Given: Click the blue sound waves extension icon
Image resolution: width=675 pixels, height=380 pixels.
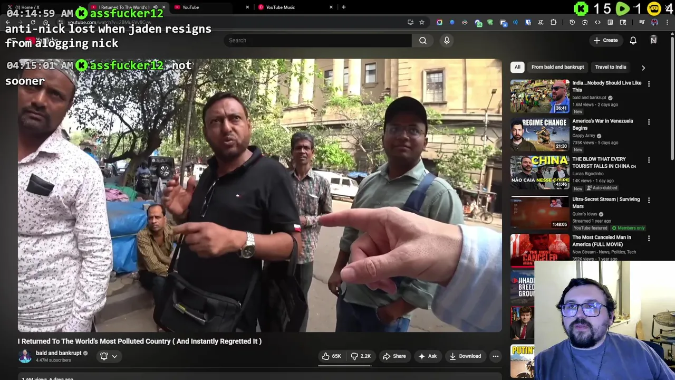Looking at the screenshot, I should tap(515, 22).
